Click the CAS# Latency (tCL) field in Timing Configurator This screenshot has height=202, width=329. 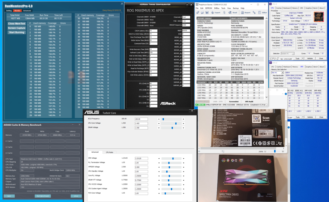(154, 31)
